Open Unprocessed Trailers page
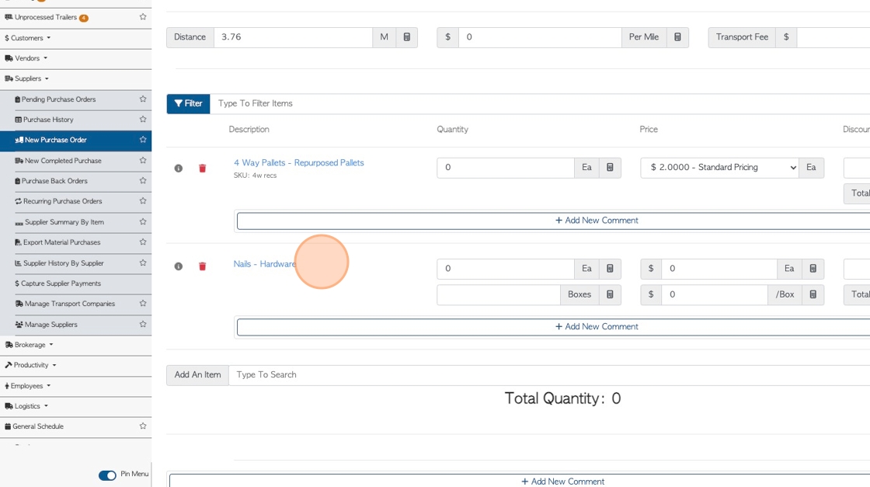 pos(46,17)
